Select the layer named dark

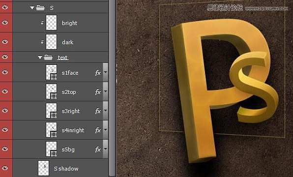(68, 42)
